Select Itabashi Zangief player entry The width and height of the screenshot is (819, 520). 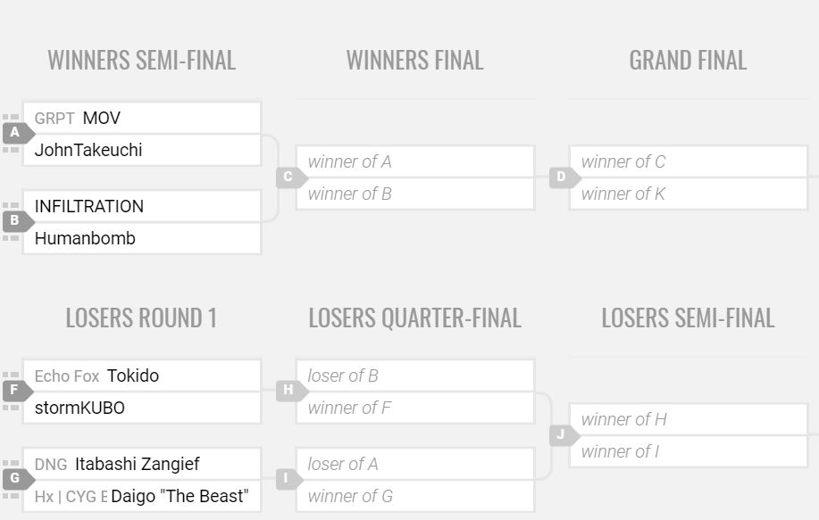(138, 464)
